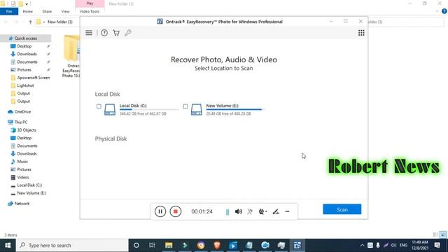Show hidden system tray icons
The image size is (448, 252).
[x=362, y=245]
